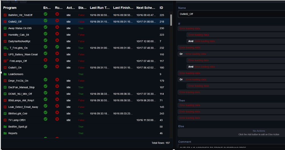The width and height of the screenshot is (285, 150).
Task: Click the red run-at-startup X for BathRm_Htr_TmdOff
Action: coord(57,14)
